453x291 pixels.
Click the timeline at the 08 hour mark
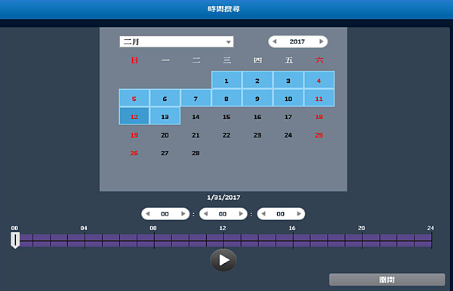pyautogui.click(x=154, y=240)
